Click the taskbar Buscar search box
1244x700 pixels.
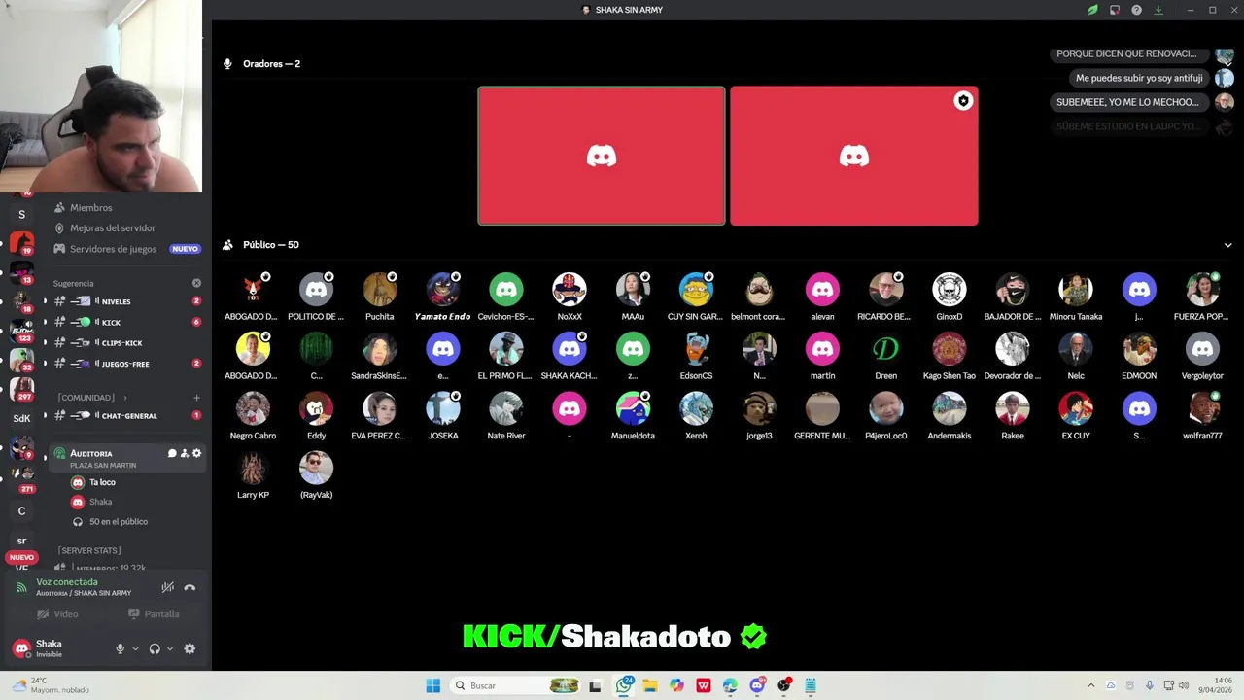[x=516, y=685]
